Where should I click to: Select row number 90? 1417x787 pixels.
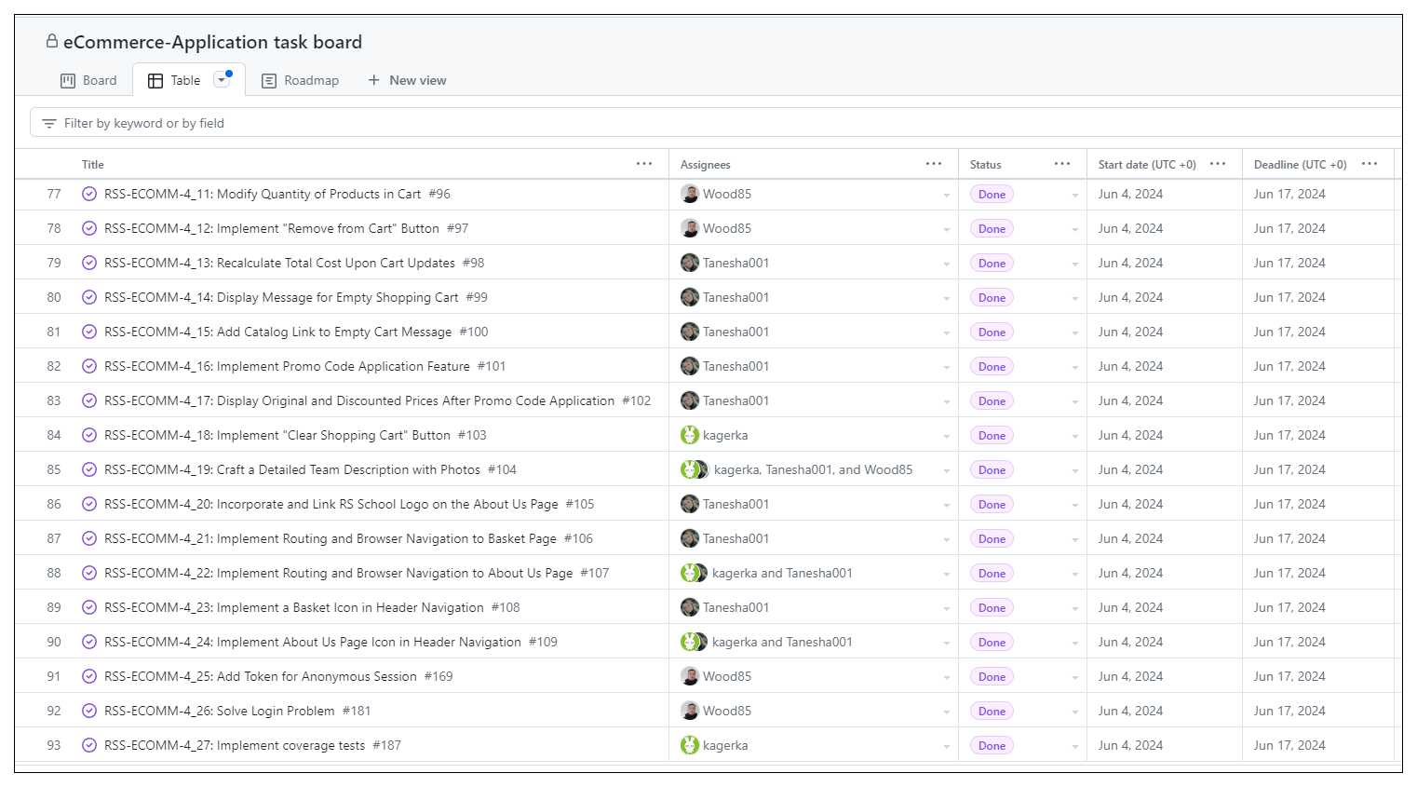(54, 642)
